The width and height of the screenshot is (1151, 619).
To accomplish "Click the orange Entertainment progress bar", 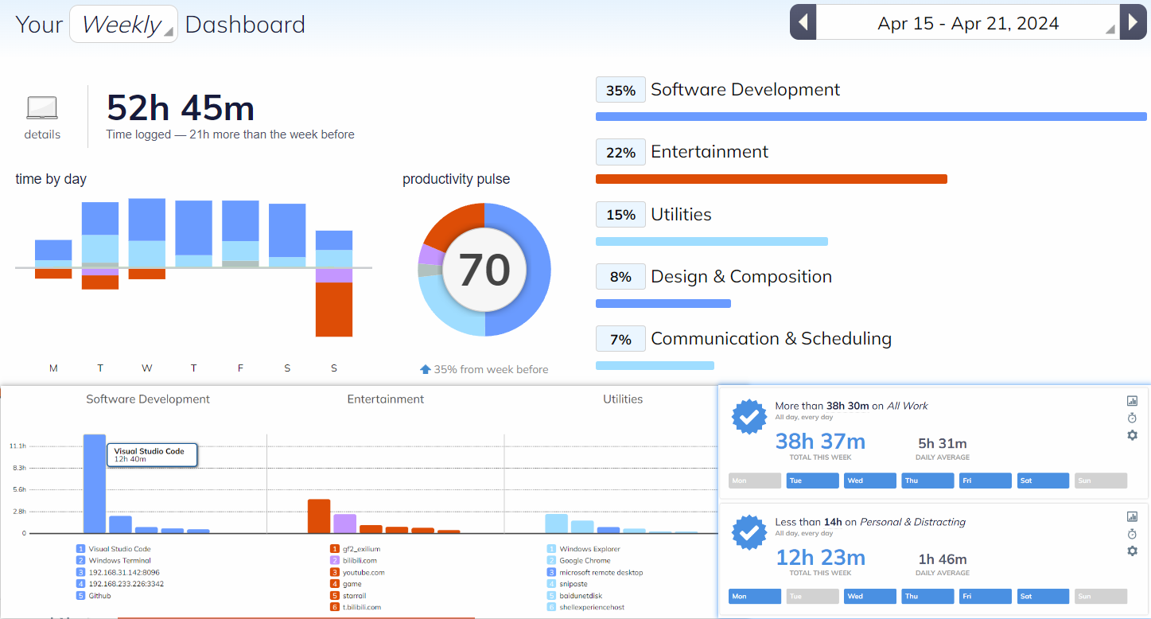I will 771,179.
